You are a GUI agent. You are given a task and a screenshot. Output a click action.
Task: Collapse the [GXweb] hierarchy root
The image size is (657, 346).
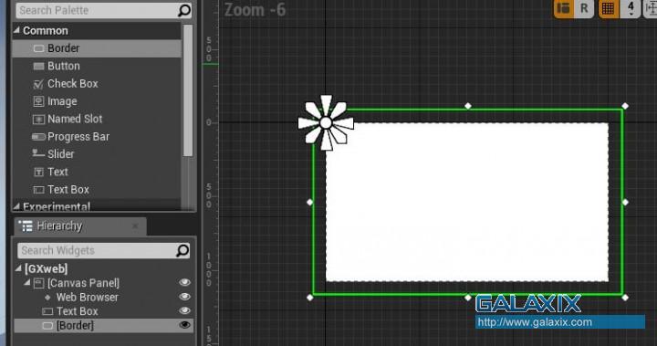18,268
